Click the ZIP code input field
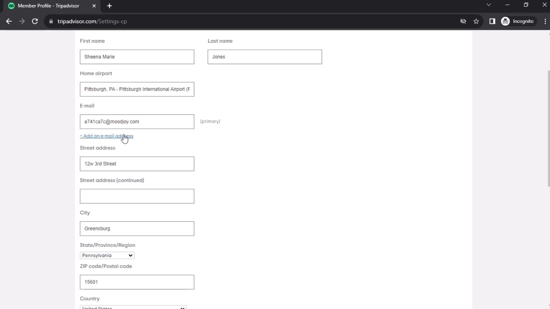This screenshot has height=309, width=550. coord(137,282)
